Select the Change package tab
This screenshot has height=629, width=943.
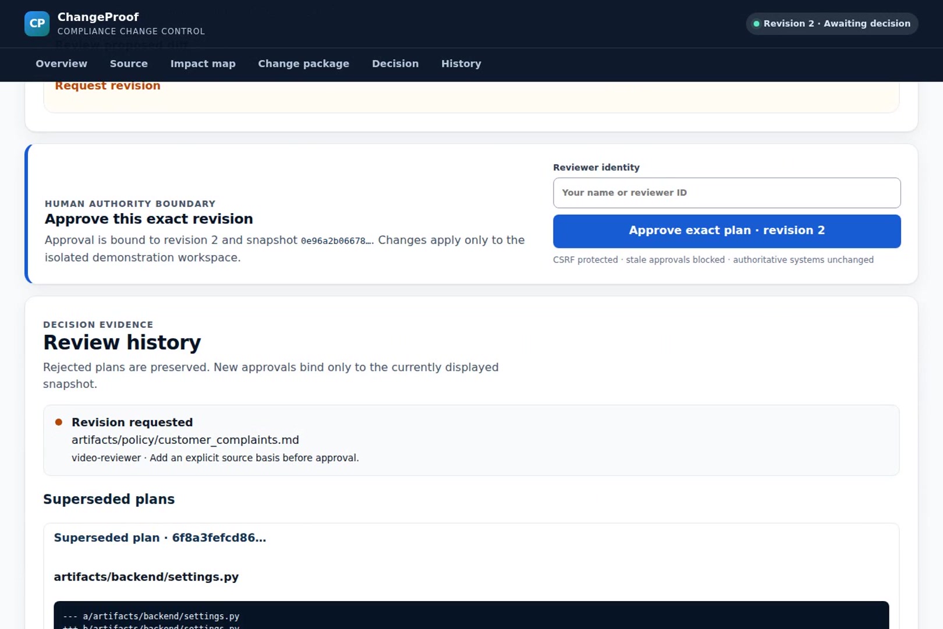tap(303, 63)
